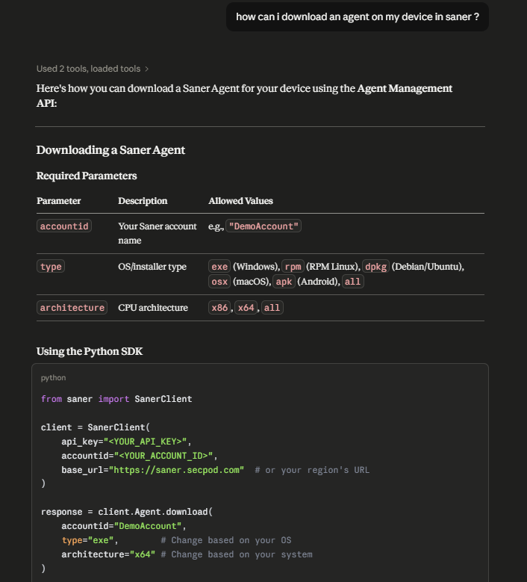This screenshot has width=527, height=582.
Task: Click the 'architecture' parameter code tag
Action: pos(72,308)
